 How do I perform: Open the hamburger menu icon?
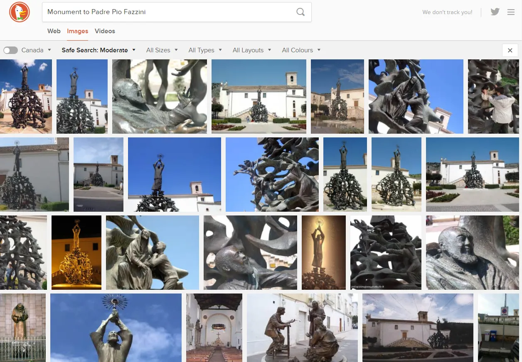[511, 12]
